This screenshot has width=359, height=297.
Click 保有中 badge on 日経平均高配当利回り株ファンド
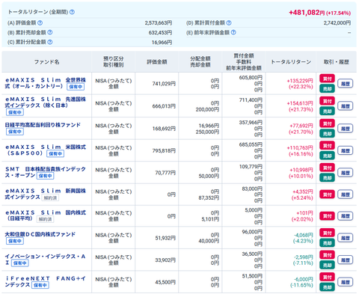[x=15, y=132]
